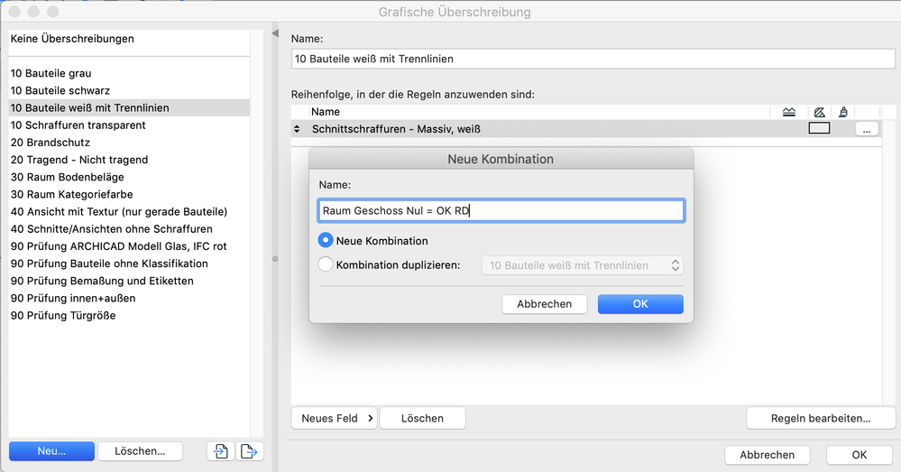This screenshot has height=472, width=901.
Task: Click the import override combinations icon
Action: click(x=220, y=451)
